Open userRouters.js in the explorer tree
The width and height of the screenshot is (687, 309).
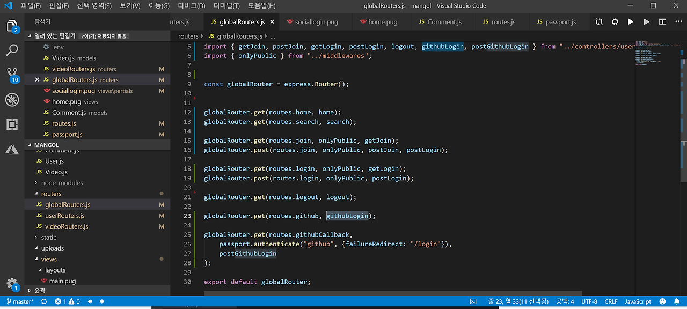pos(64,216)
